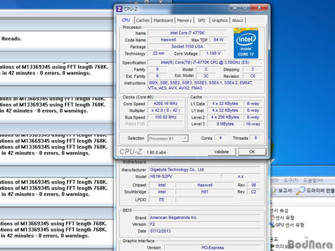Click the Level 2 value 4 x 256 KBytes
This screenshot has height=251, width=335.
225,117
